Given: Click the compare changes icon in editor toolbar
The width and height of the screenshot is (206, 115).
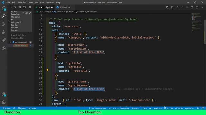Looking at the screenshot, I should tap(167, 7).
